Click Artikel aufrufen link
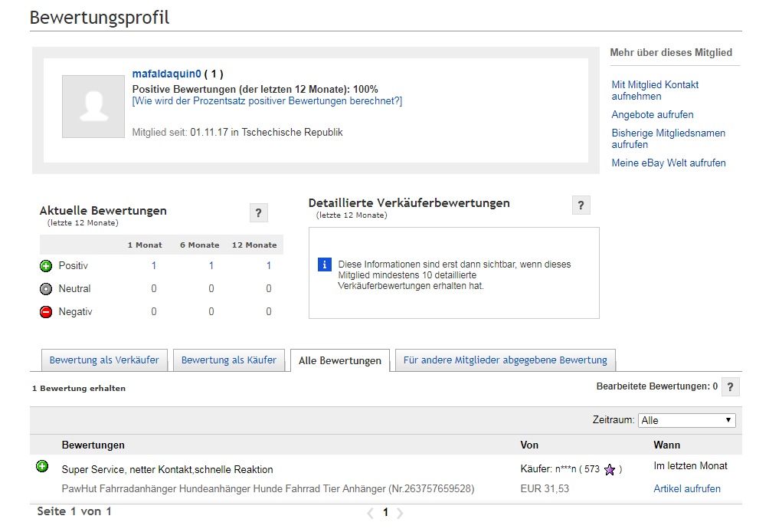The image size is (769, 529). (686, 489)
